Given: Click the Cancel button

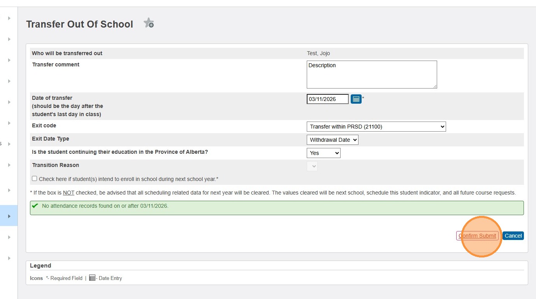Looking at the screenshot, I should (x=513, y=236).
